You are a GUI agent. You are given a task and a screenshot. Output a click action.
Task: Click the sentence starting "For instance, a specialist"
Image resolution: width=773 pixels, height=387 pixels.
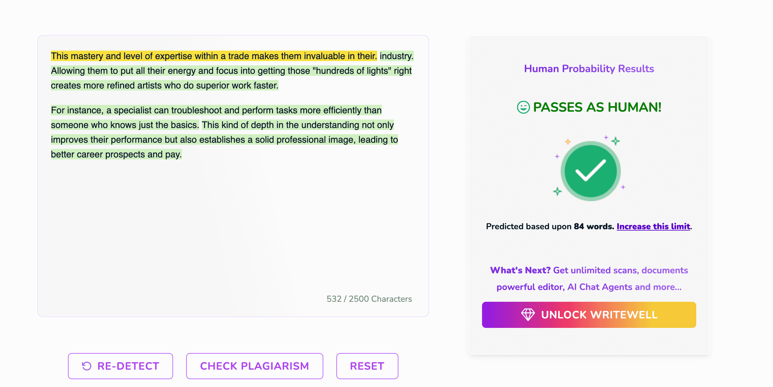click(x=216, y=110)
